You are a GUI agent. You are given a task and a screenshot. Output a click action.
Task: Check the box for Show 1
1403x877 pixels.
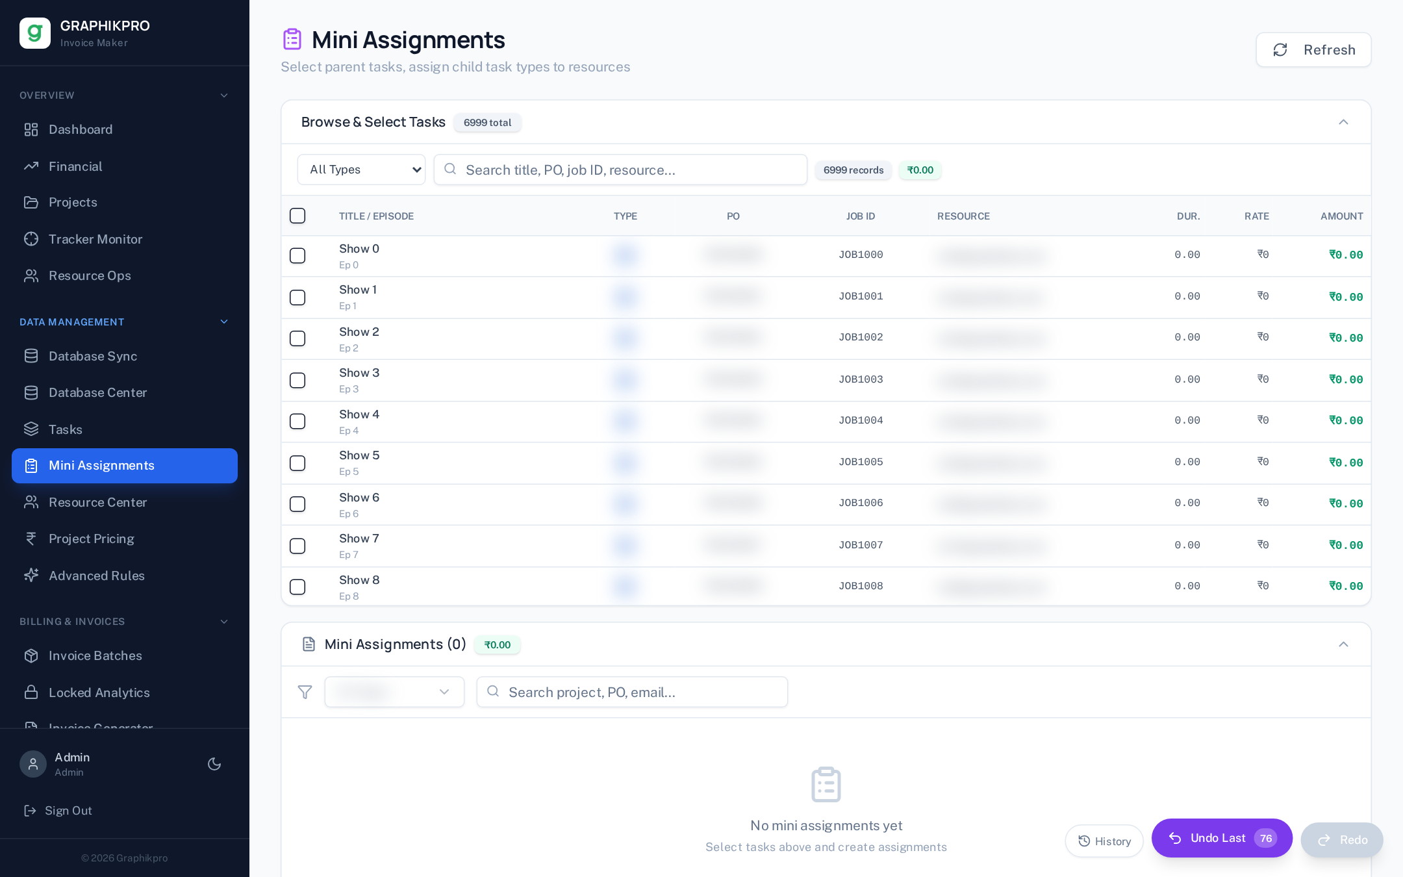(x=297, y=298)
